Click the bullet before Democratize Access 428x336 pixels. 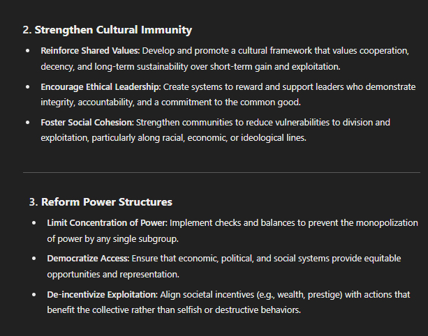(34, 259)
